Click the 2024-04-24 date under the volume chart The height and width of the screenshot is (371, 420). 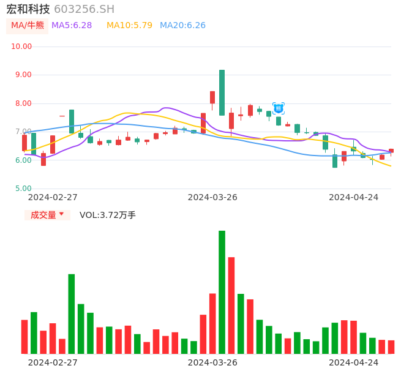click(x=354, y=362)
